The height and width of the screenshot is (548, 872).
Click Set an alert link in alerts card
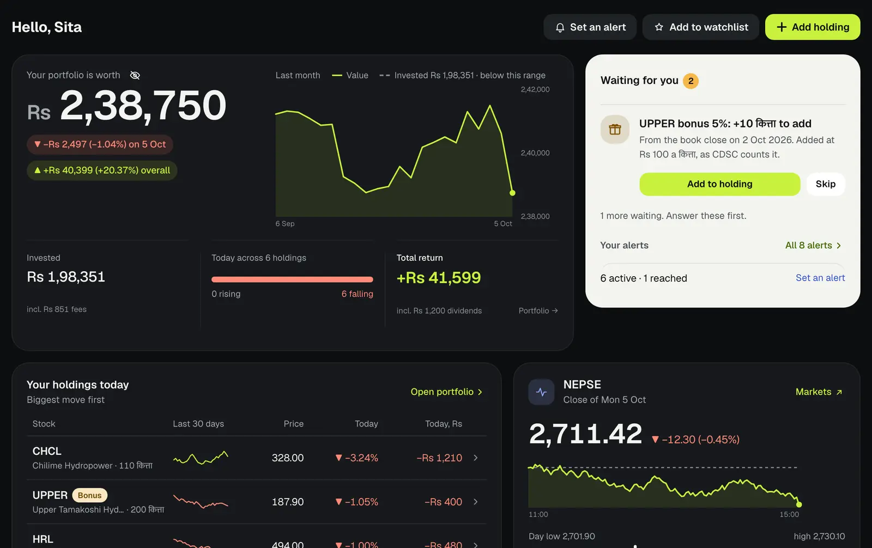tap(820, 278)
